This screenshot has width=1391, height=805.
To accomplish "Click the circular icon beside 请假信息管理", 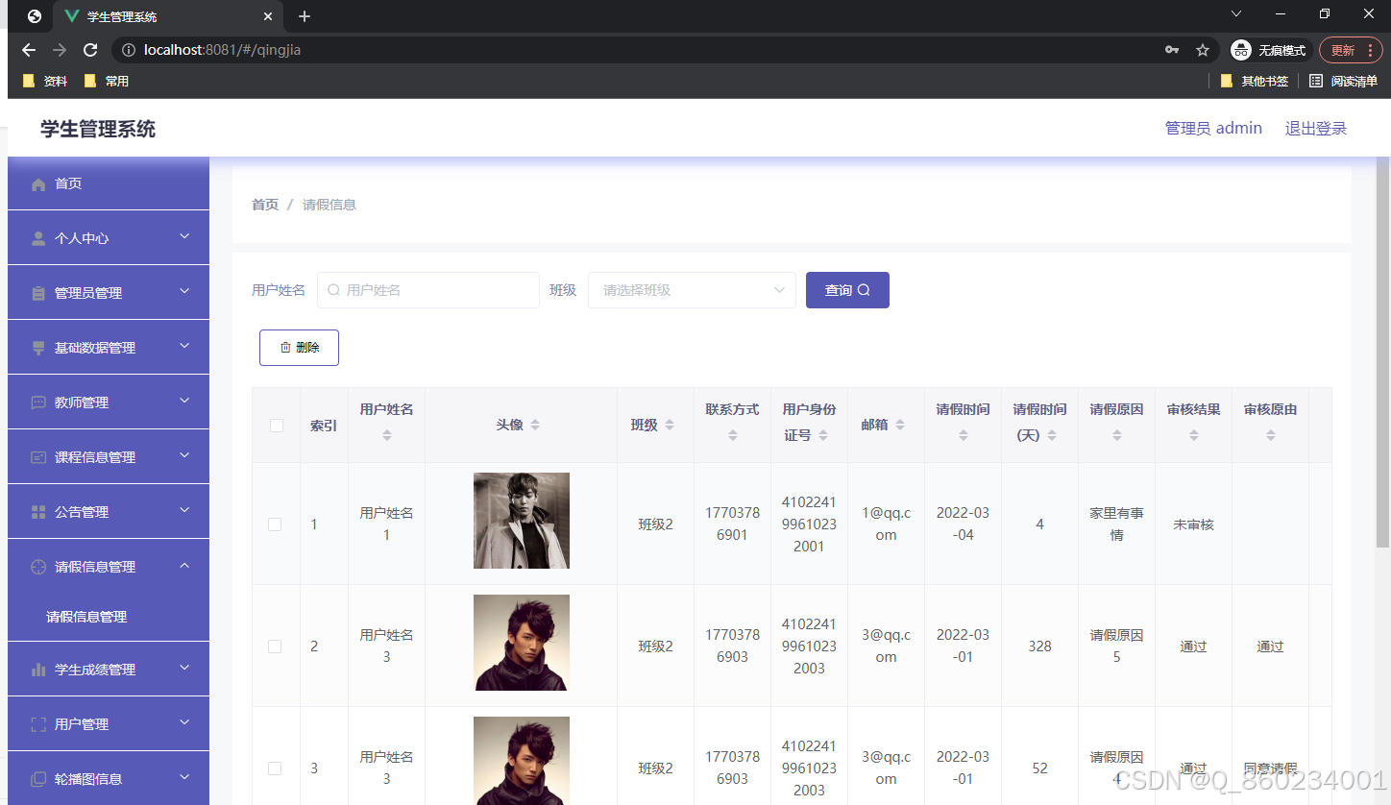I will click(38, 567).
